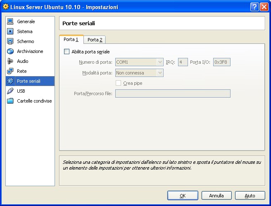Open the Schermo display icon
The image size is (271, 206).
[10, 41]
